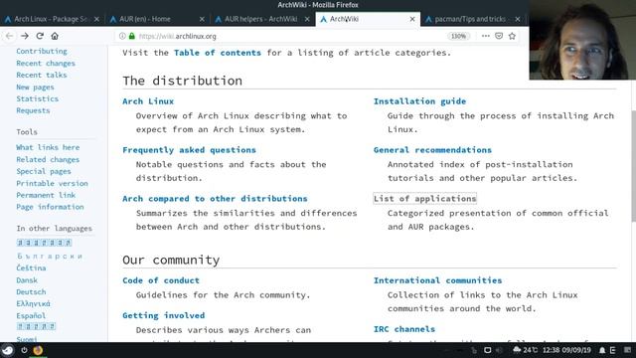The width and height of the screenshot is (636, 358).
Task: Reload the current ArchWiki page
Action: [40, 36]
